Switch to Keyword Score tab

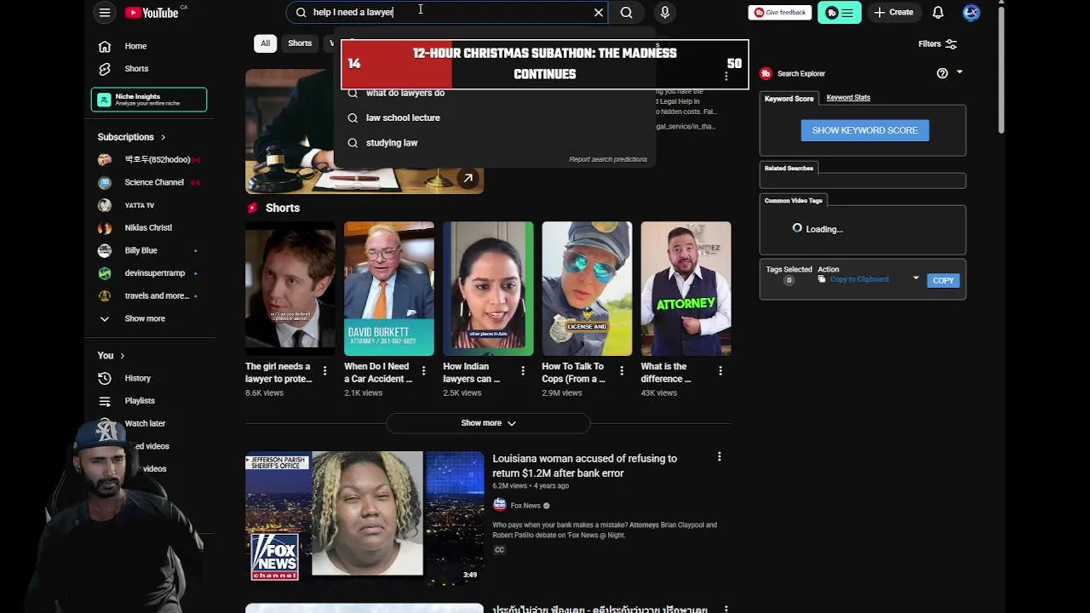[x=789, y=99]
